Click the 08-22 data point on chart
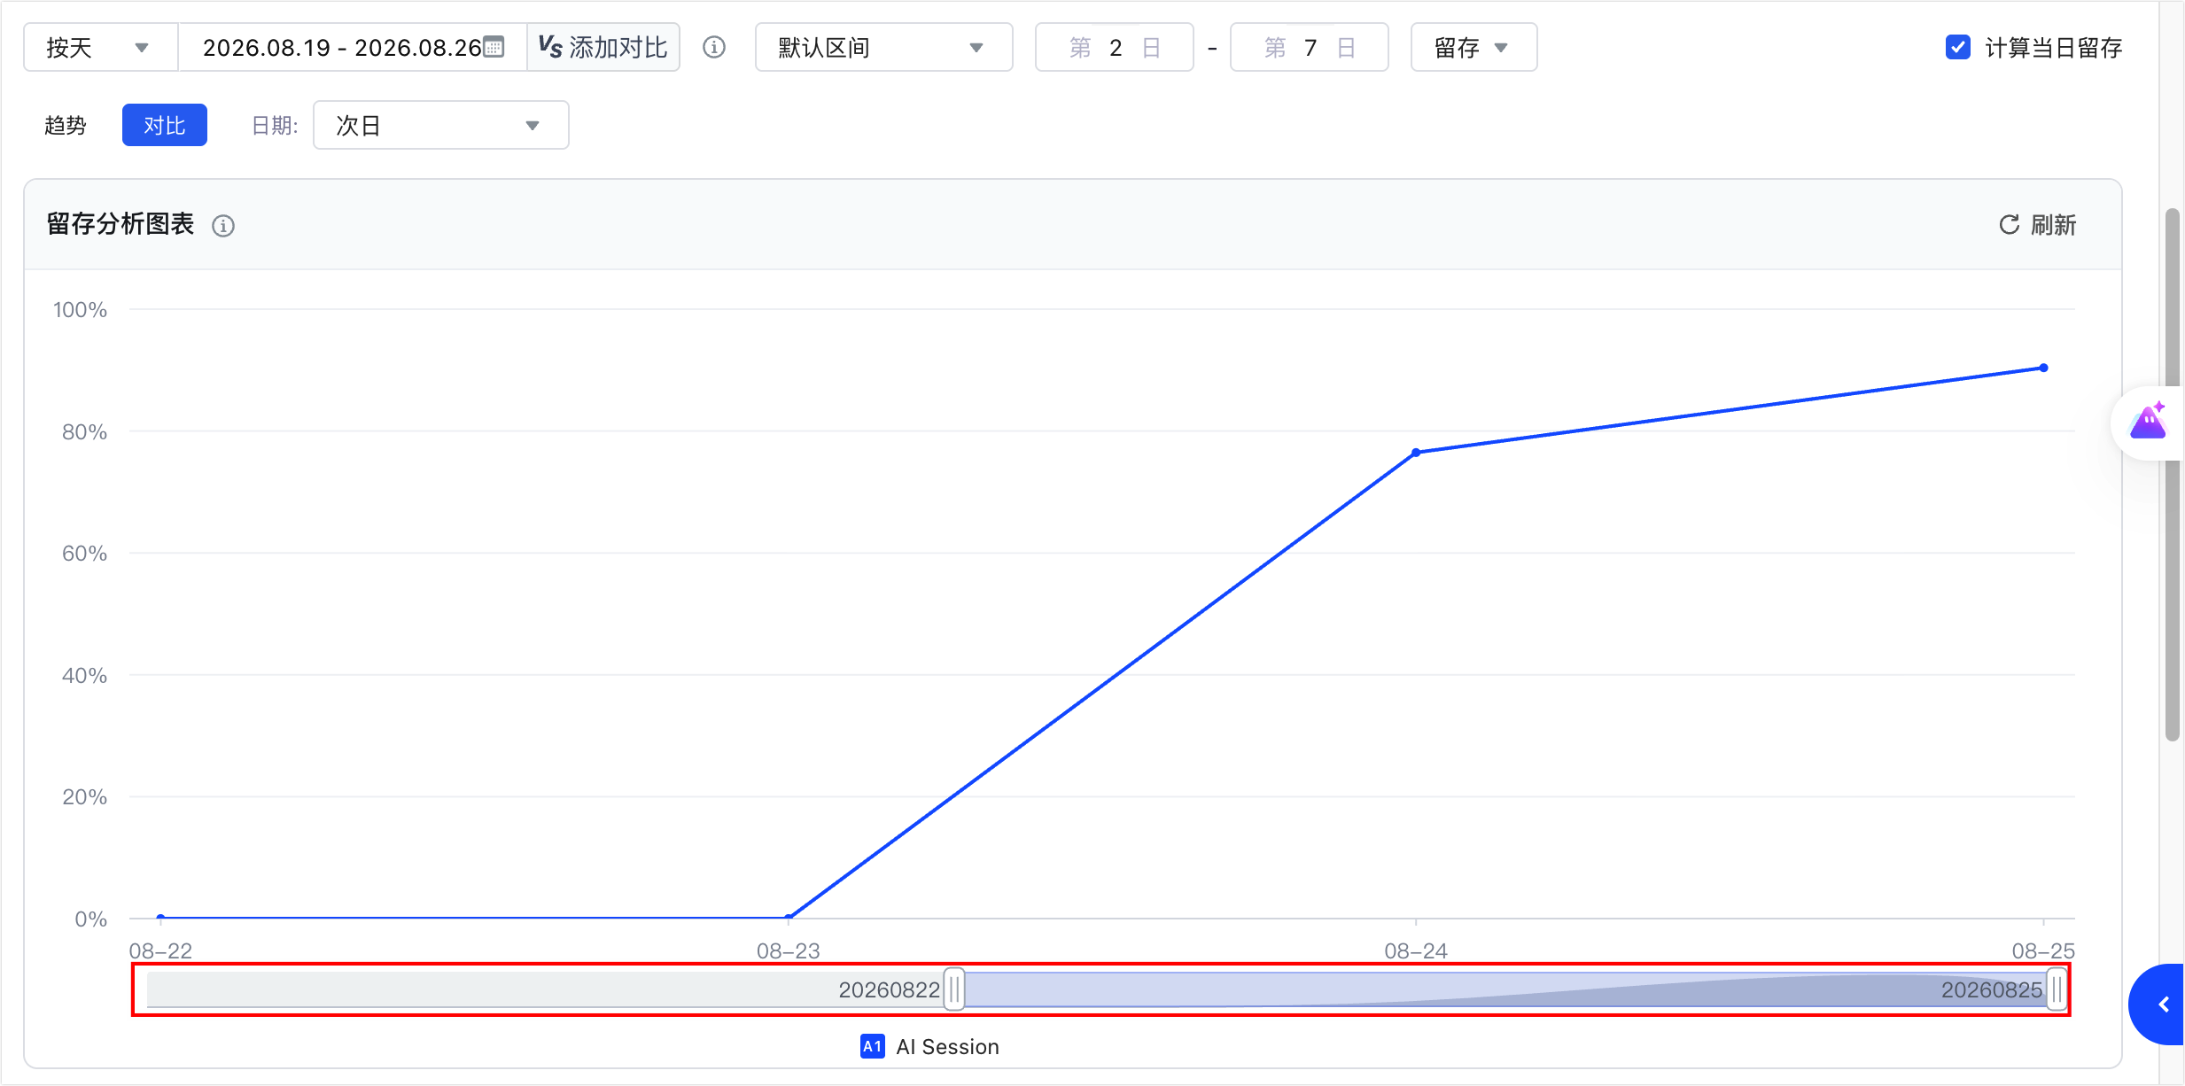The width and height of the screenshot is (2185, 1086). tap(160, 918)
